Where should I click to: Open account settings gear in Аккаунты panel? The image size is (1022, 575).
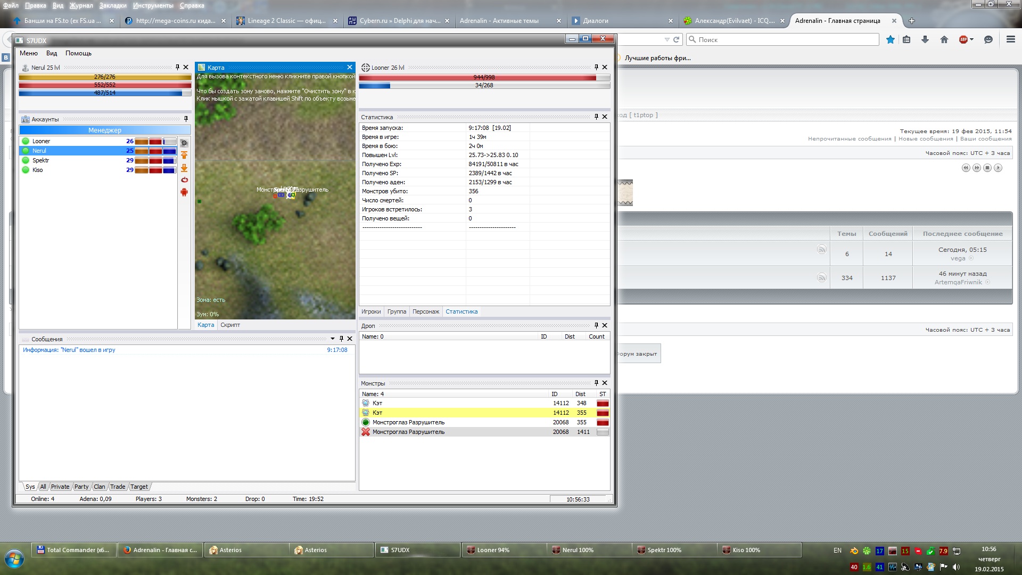(184, 143)
